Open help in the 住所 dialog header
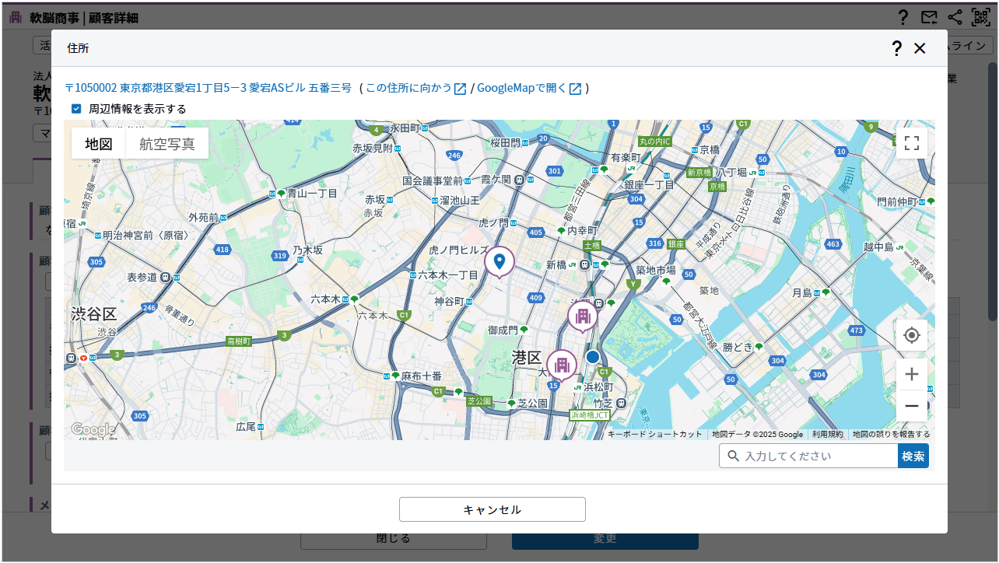The height and width of the screenshot is (563, 999). (x=896, y=48)
